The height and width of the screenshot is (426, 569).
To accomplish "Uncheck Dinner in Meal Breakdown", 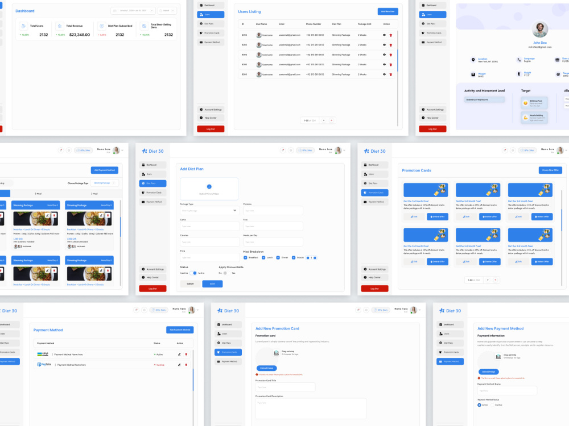I will pyautogui.click(x=278, y=257).
